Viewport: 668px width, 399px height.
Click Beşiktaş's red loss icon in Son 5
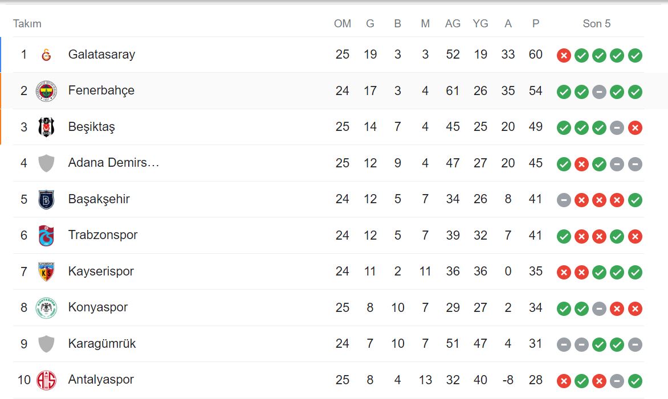coord(635,127)
